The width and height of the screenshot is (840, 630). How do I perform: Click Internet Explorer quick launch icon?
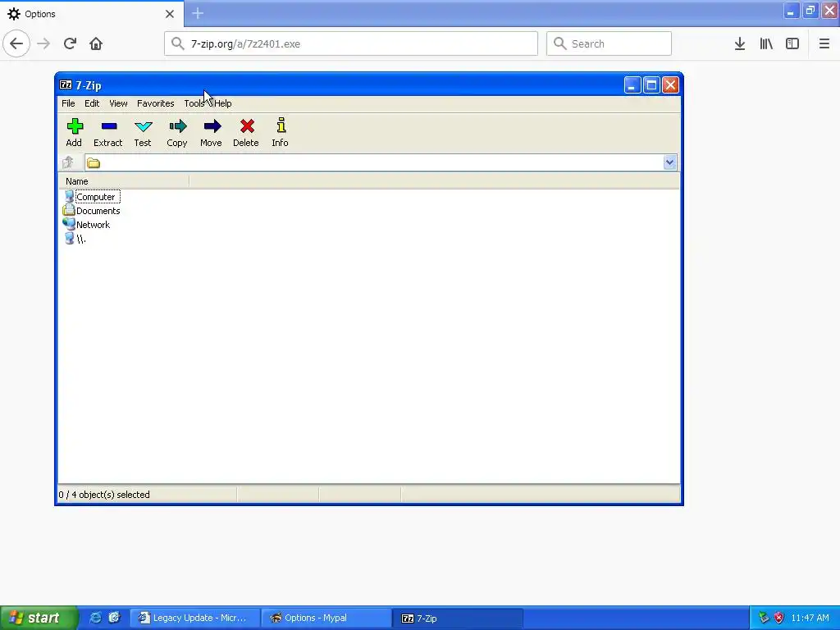pyautogui.click(x=95, y=618)
